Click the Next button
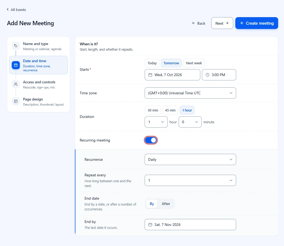The image size is (284, 246). tap(222, 23)
